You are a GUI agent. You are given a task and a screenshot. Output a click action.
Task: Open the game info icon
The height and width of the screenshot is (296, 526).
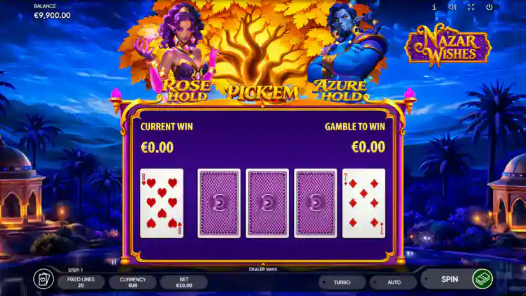[434, 7]
